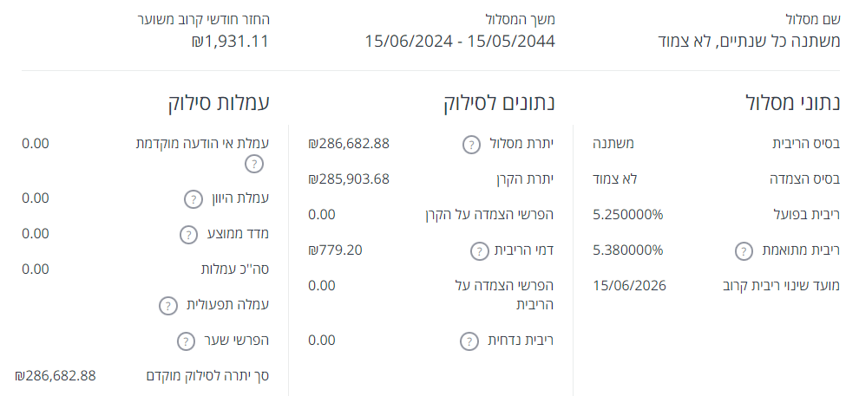The width and height of the screenshot is (859, 396).
Task: Select the principal balance ₪285,903.68
Action: (x=349, y=179)
